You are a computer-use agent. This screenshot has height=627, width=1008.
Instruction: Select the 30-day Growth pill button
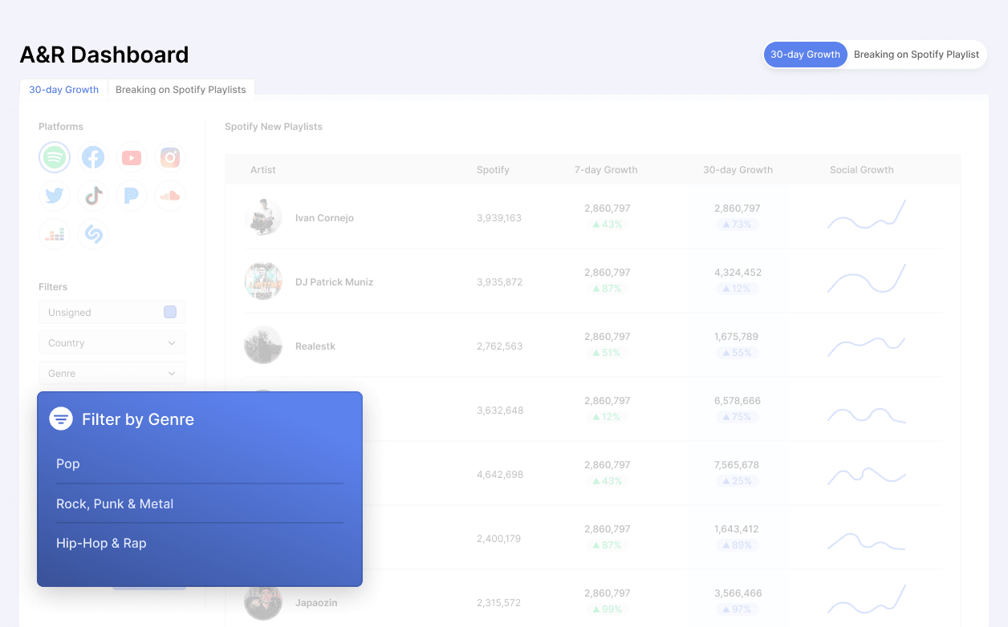click(805, 55)
